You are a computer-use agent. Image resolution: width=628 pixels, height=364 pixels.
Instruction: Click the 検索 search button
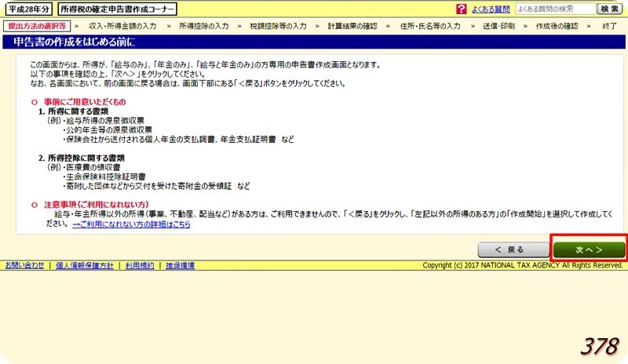coord(610,9)
